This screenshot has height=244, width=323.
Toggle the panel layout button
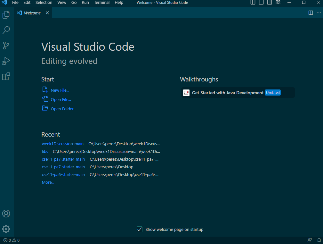(x=261, y=3)
